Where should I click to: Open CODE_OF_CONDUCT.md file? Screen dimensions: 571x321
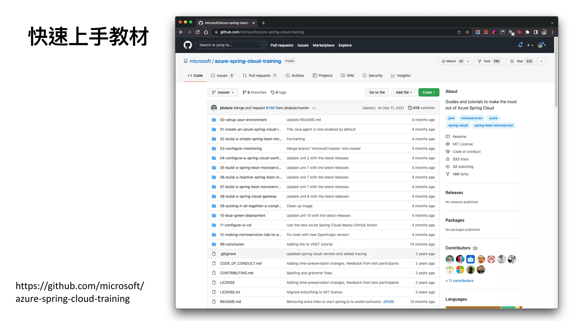coord(240,263)
